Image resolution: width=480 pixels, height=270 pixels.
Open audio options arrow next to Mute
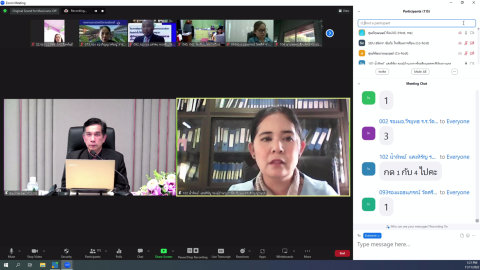[x=19, y=251]
